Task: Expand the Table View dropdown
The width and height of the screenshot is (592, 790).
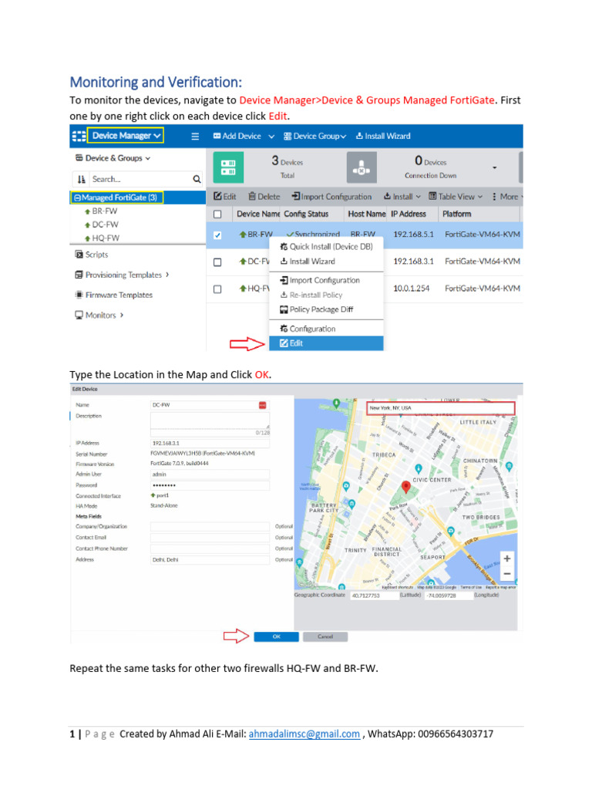Action: [456, 197]
